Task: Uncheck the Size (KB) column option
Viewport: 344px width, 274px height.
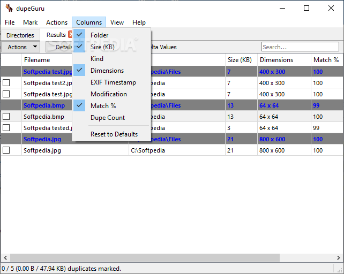Action: pos(111,47)
